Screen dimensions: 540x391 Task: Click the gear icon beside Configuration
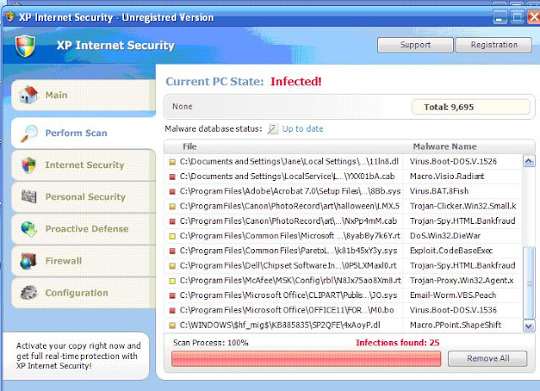(29, 293)
